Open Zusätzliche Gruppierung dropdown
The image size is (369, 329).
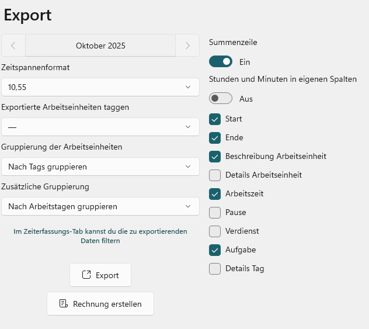100,206
